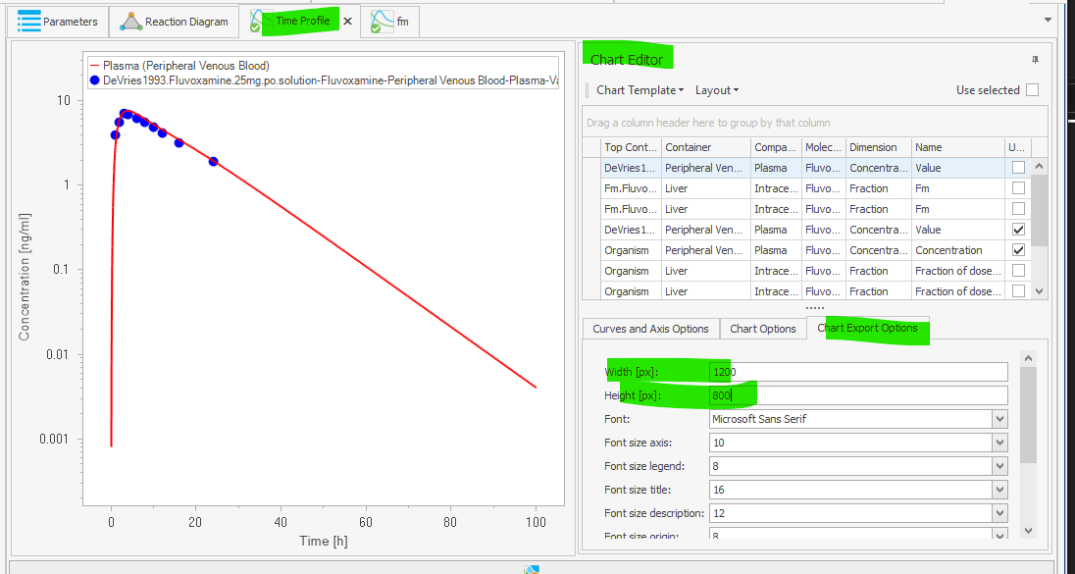This screenshot has width=1075, height=574.
Task: Check Used box for first DeVries1993 Value row
Action: pos(1019,168)
